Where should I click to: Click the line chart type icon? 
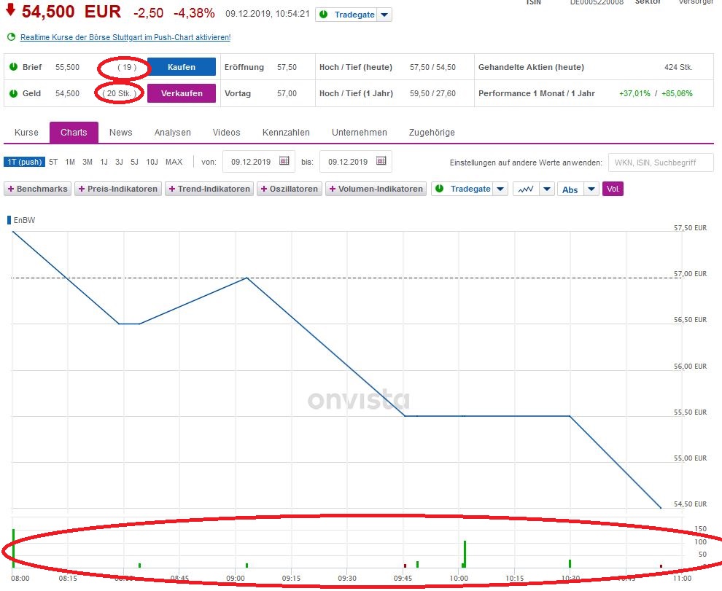click(x=525, y=189)
